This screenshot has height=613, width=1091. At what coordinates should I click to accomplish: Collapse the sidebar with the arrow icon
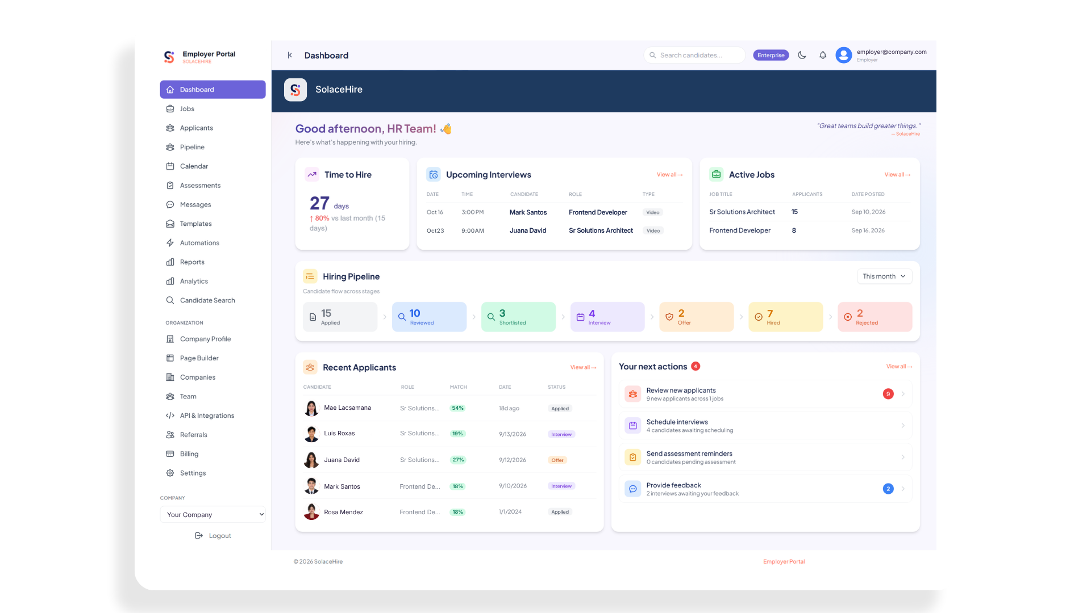coord(290,55)
